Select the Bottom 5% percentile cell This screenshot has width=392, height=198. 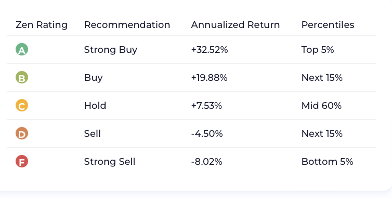coord(327,162)
